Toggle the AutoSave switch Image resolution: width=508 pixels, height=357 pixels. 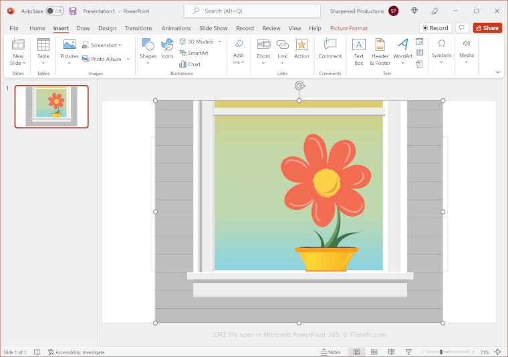[x=55, y=11]
